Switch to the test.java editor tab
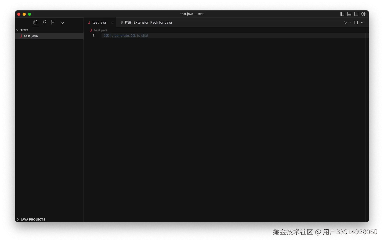Image resolution: width=384 pixels, height=242 pixels. tap(99, 23)
